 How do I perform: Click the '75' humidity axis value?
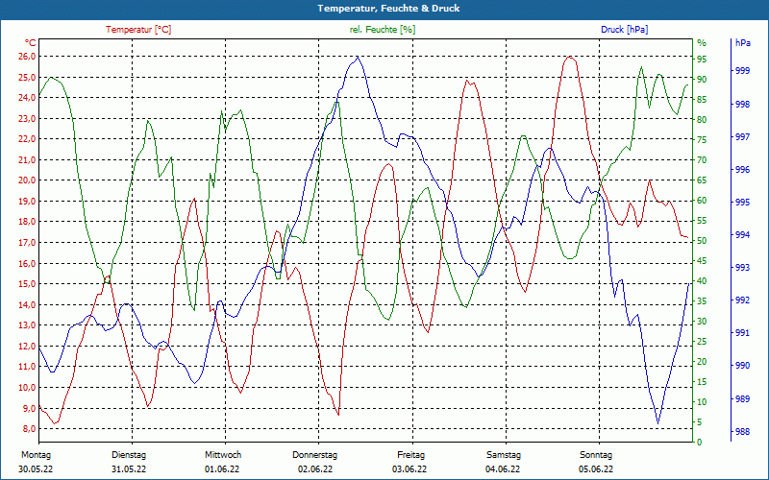pos(702,140)
